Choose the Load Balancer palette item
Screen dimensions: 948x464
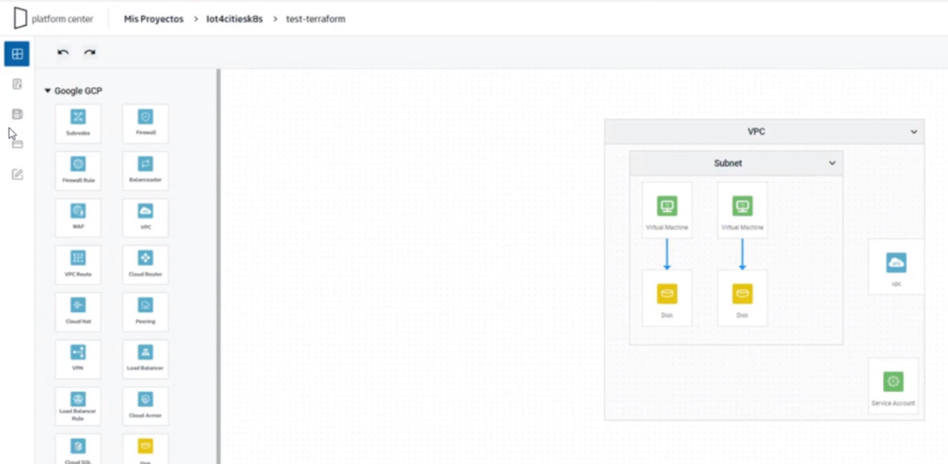[x=145, y=358]
